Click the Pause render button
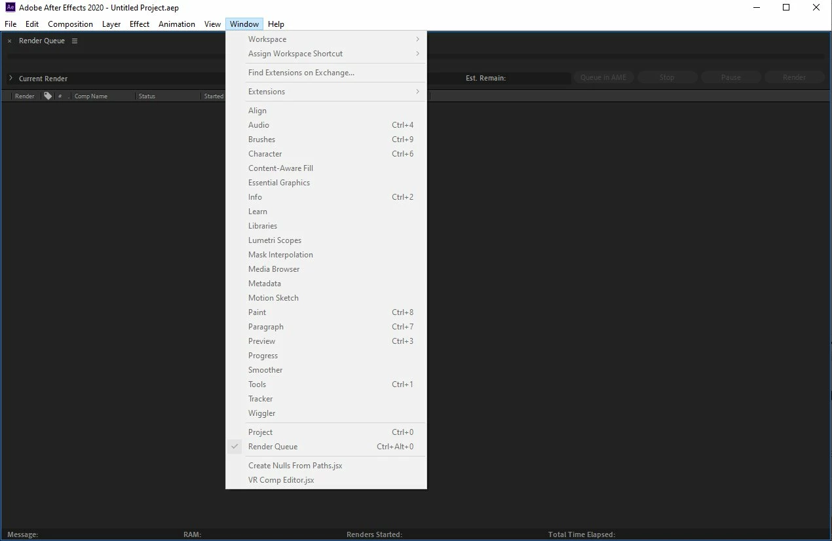Screen dimensions: 832x541 click(730, 77)
